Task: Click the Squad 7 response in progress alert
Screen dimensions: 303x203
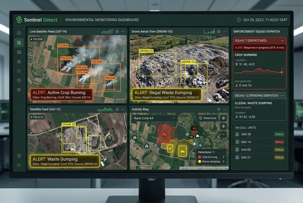Action: click(259, 48)
